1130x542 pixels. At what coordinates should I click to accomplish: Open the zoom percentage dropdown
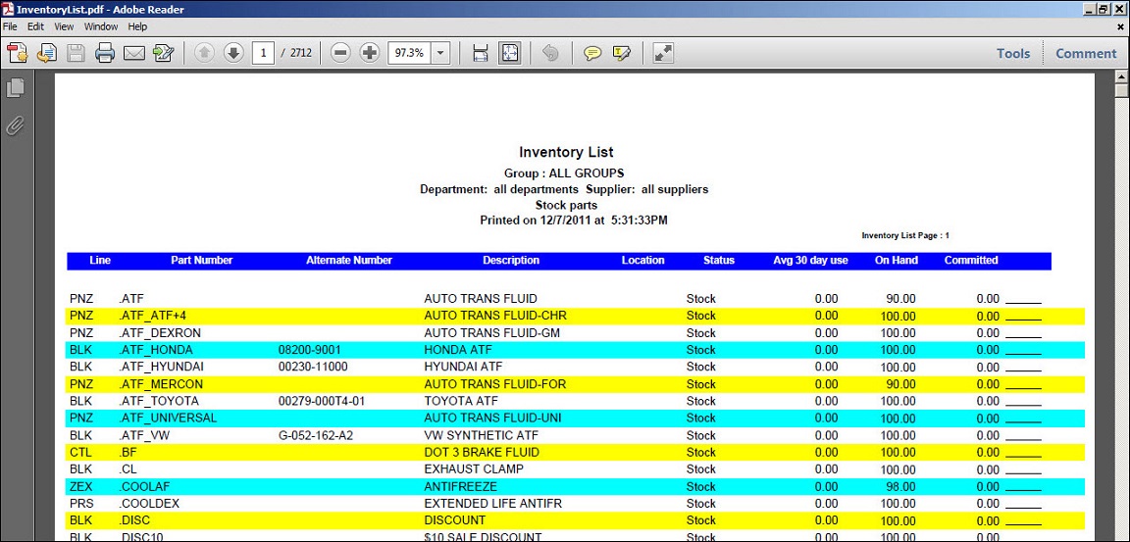pos(440,53)
